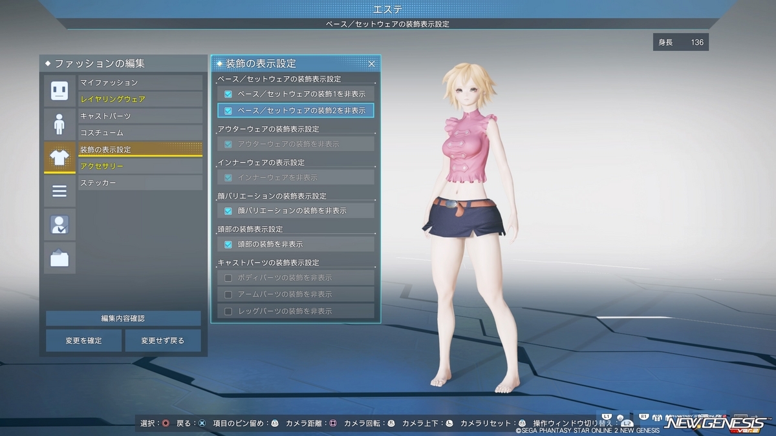This screenshot has height=436, width=776.
Task: Close the 装飾の表示設定 panel with X
Action: 372,63
